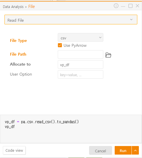Click the Data Analysis breadcrumb text
142x158 pixels.
pyautogui.click(x=13, y=7)
